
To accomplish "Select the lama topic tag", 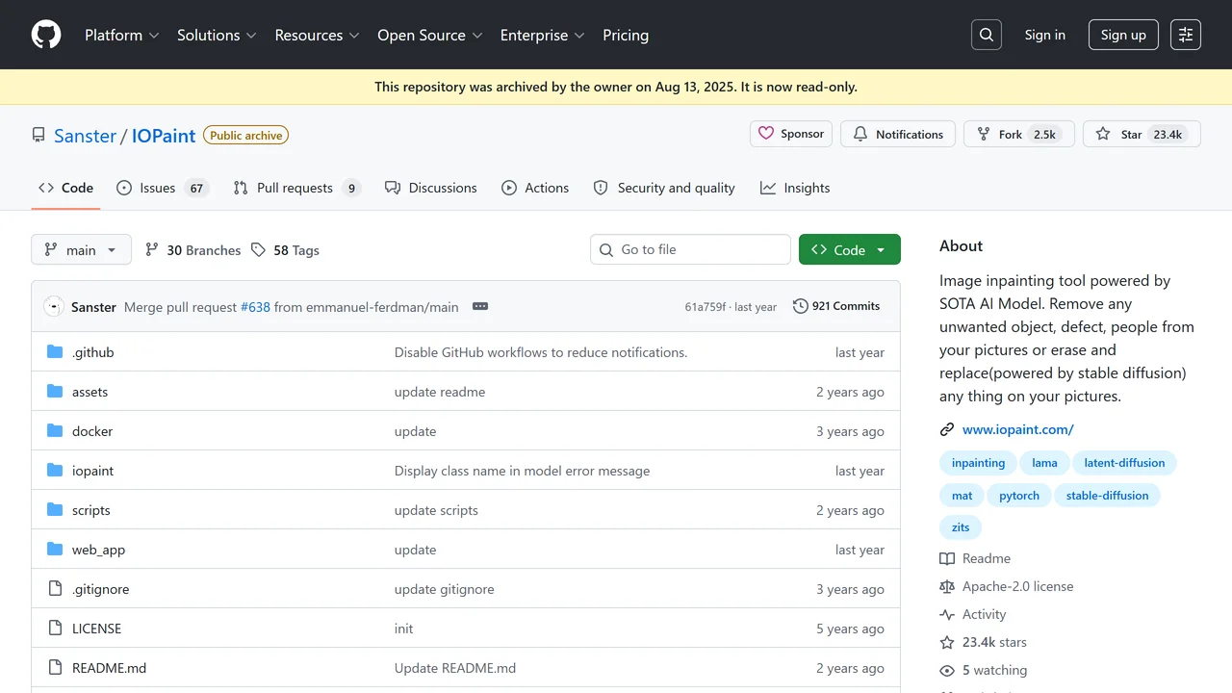I will (1044, 463).
